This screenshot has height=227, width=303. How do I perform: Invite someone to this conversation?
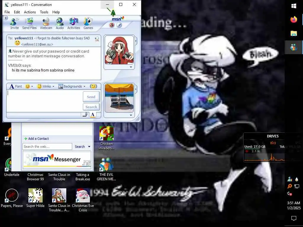tap(14, 23)
